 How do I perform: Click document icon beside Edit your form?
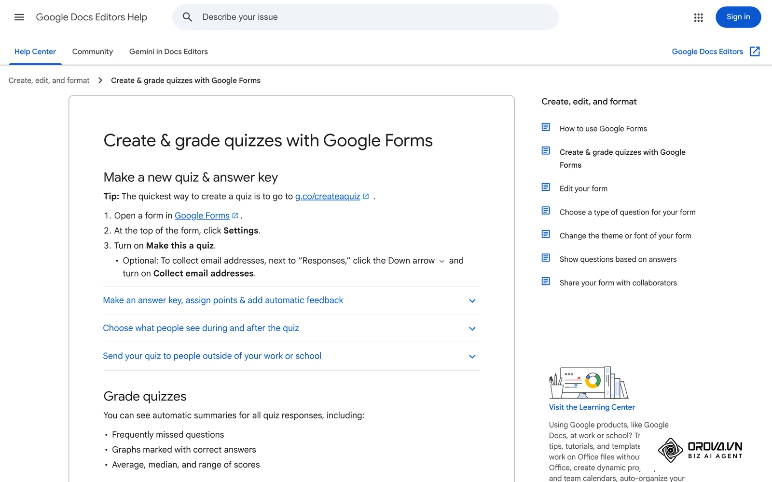[x=546, y=187]
